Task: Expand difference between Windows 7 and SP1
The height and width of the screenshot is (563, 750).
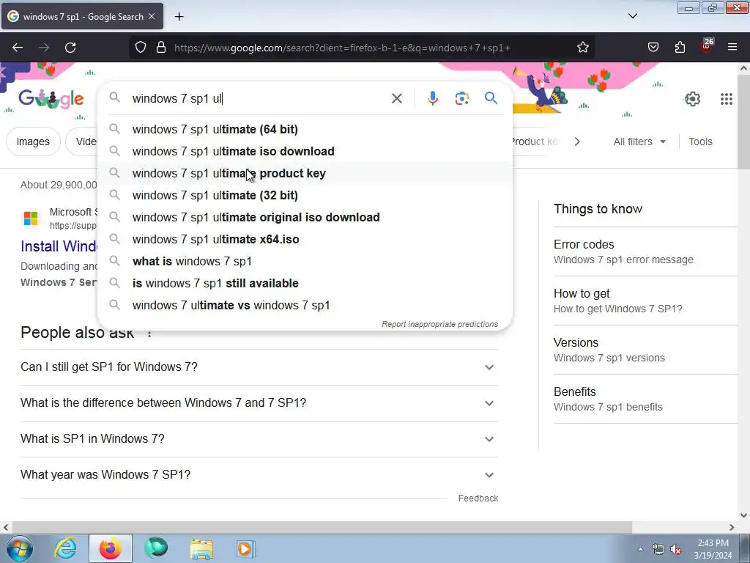Action: pyautogui.click(x=259, y=403)
